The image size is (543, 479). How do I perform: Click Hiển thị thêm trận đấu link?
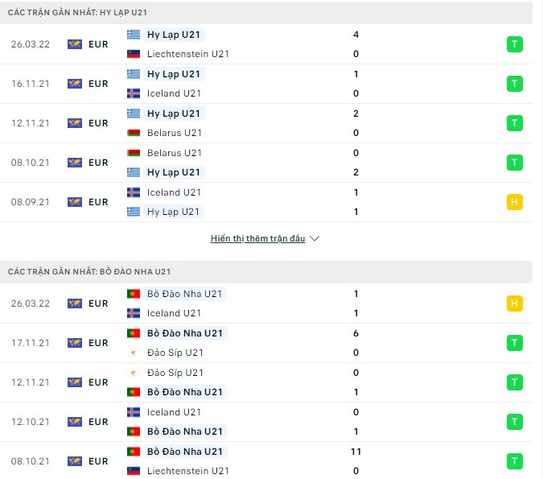(x=257, y=239)
